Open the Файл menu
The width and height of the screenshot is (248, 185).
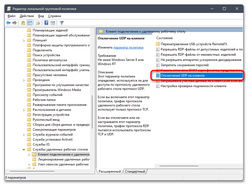click(x=11, y=16)
